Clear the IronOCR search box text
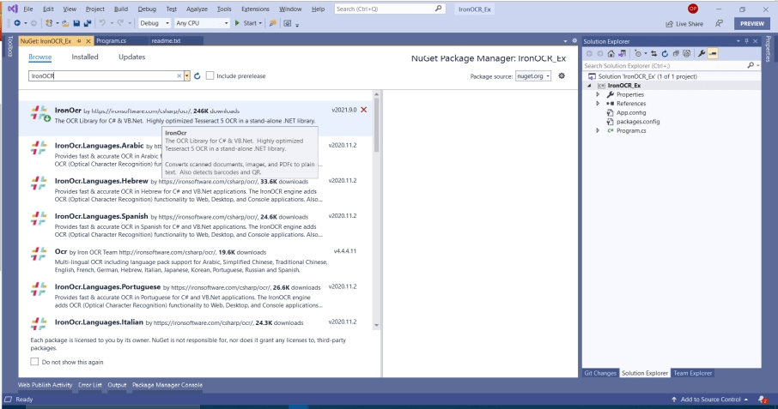The image size is (778, 409). tap(179, 75)
